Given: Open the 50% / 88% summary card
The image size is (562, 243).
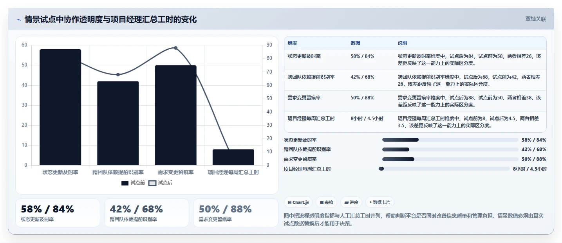Looking at the screenshot, I should [235, 213].
